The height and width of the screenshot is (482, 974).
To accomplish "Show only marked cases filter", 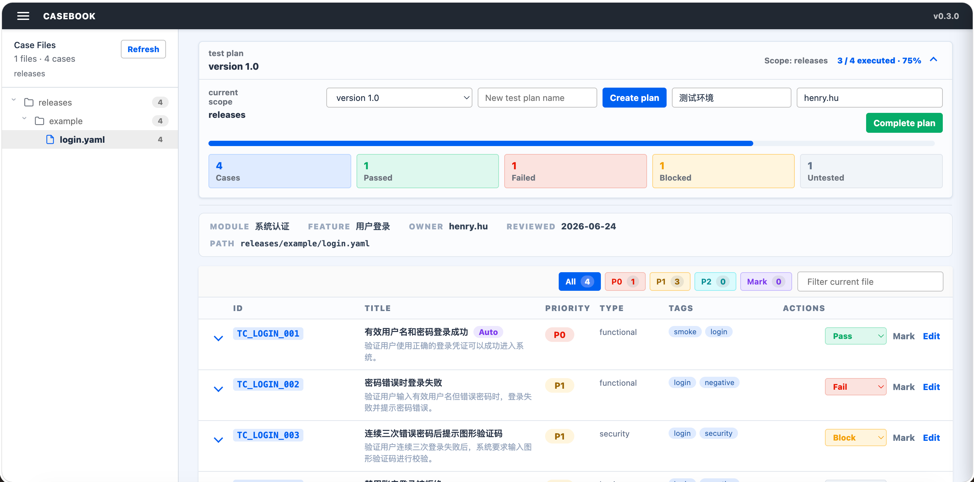I will point(766,281).
